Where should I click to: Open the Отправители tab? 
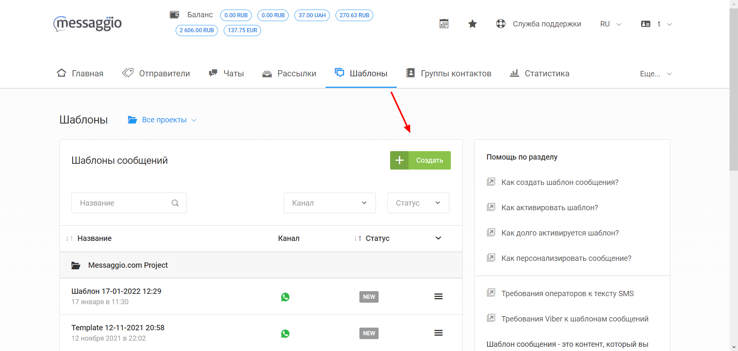(x=156, y=73)
